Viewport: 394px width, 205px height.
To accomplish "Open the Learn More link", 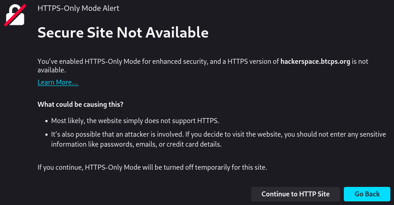I will pyautogui.click(x=58, y=82).
